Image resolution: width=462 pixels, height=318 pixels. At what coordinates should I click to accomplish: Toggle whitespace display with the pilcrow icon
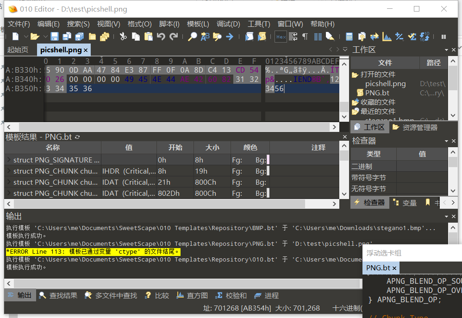[x=305, y=37]
